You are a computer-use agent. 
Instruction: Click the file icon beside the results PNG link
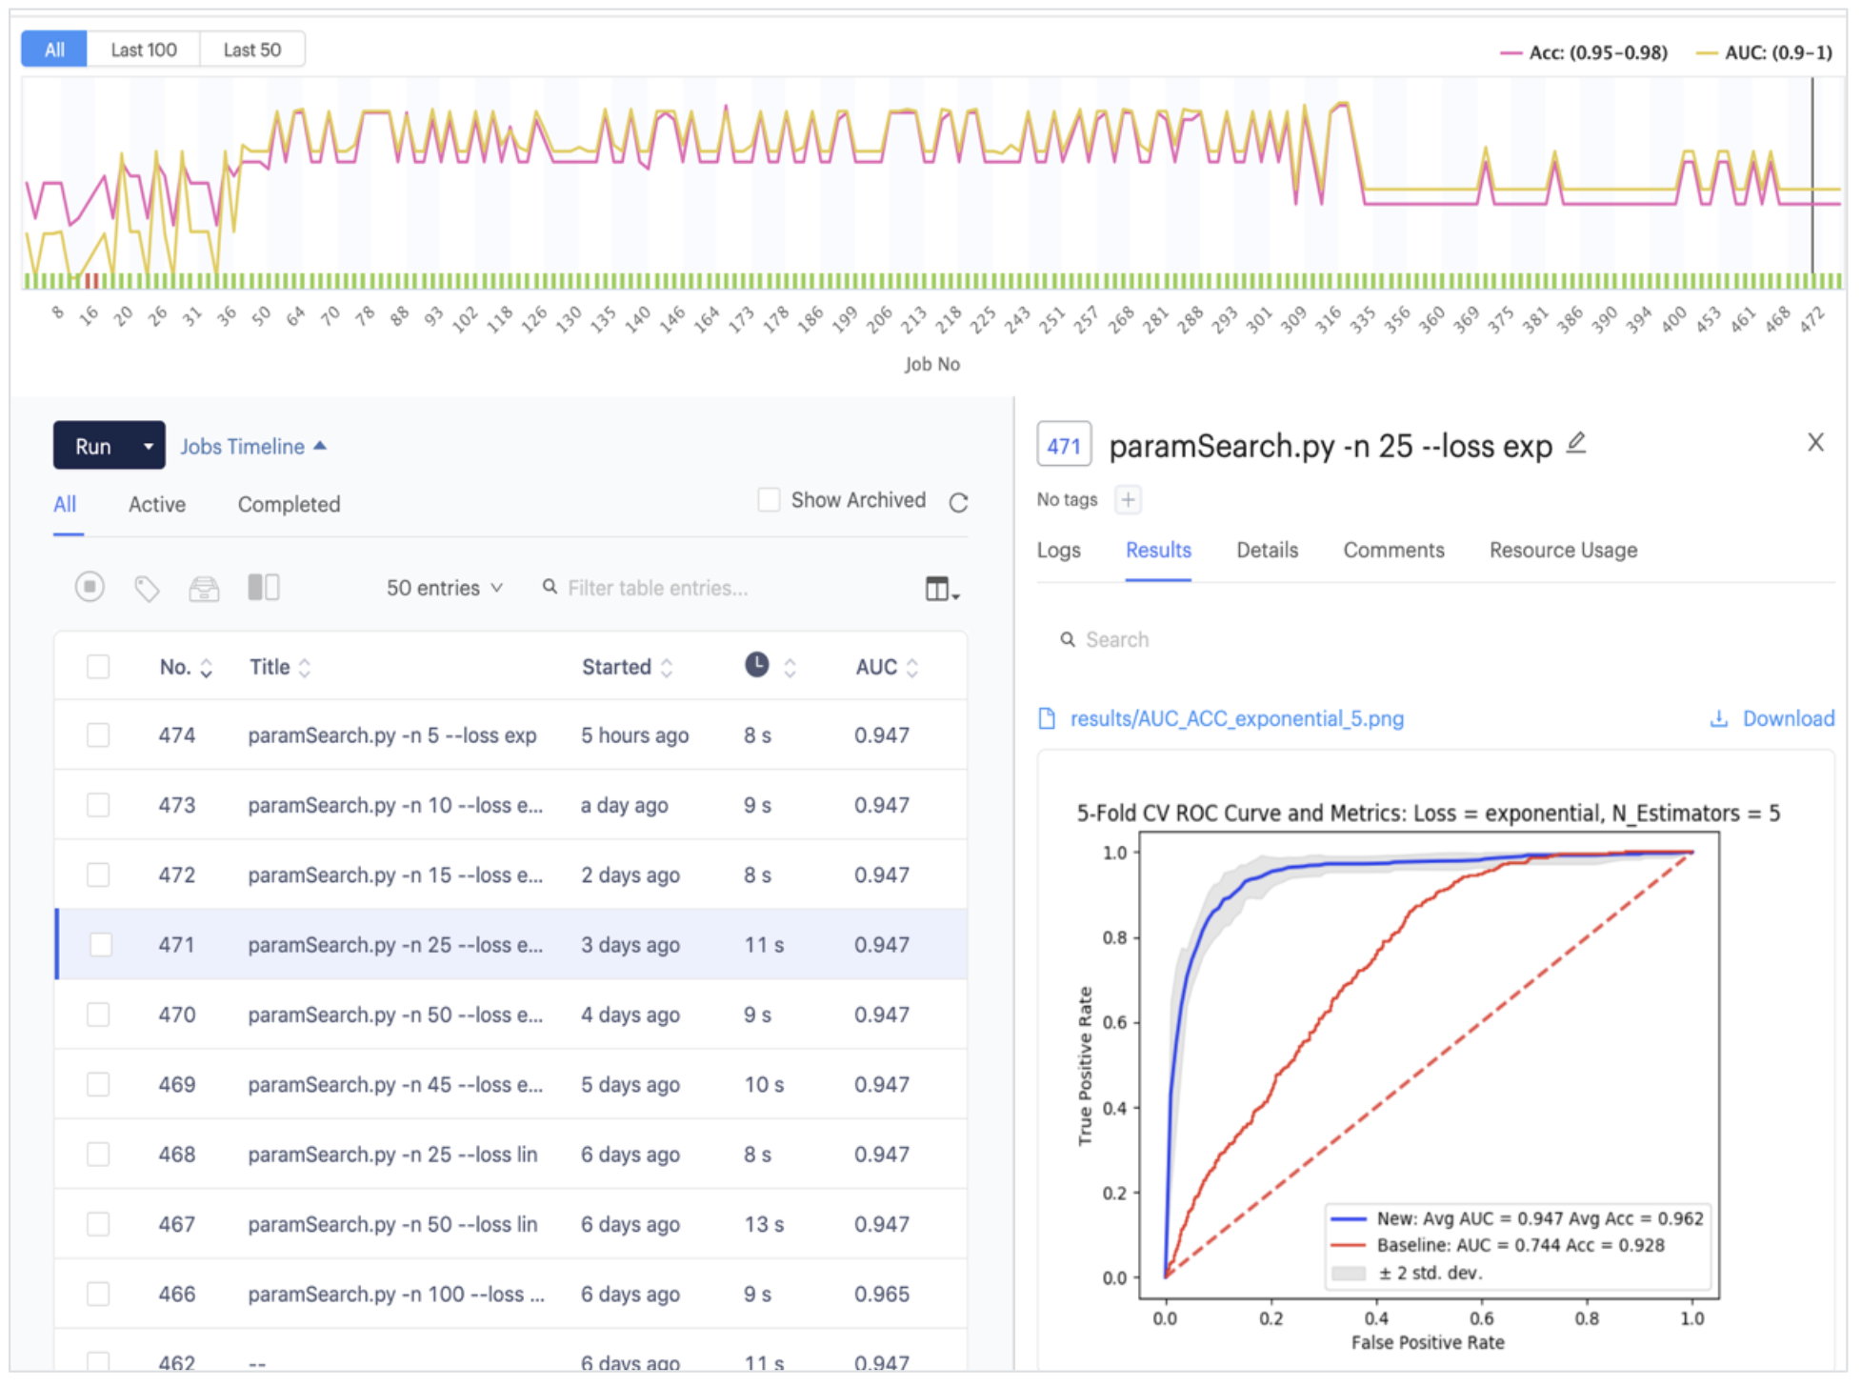click(1047, 718)
